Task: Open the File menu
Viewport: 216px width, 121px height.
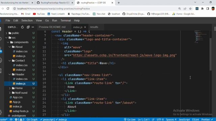Action: point(8,21)
